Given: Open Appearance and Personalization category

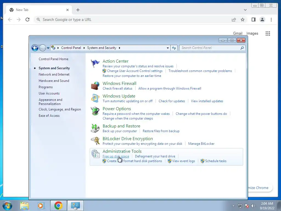Looking at the screenshot, I should click(x=50, y=102).
